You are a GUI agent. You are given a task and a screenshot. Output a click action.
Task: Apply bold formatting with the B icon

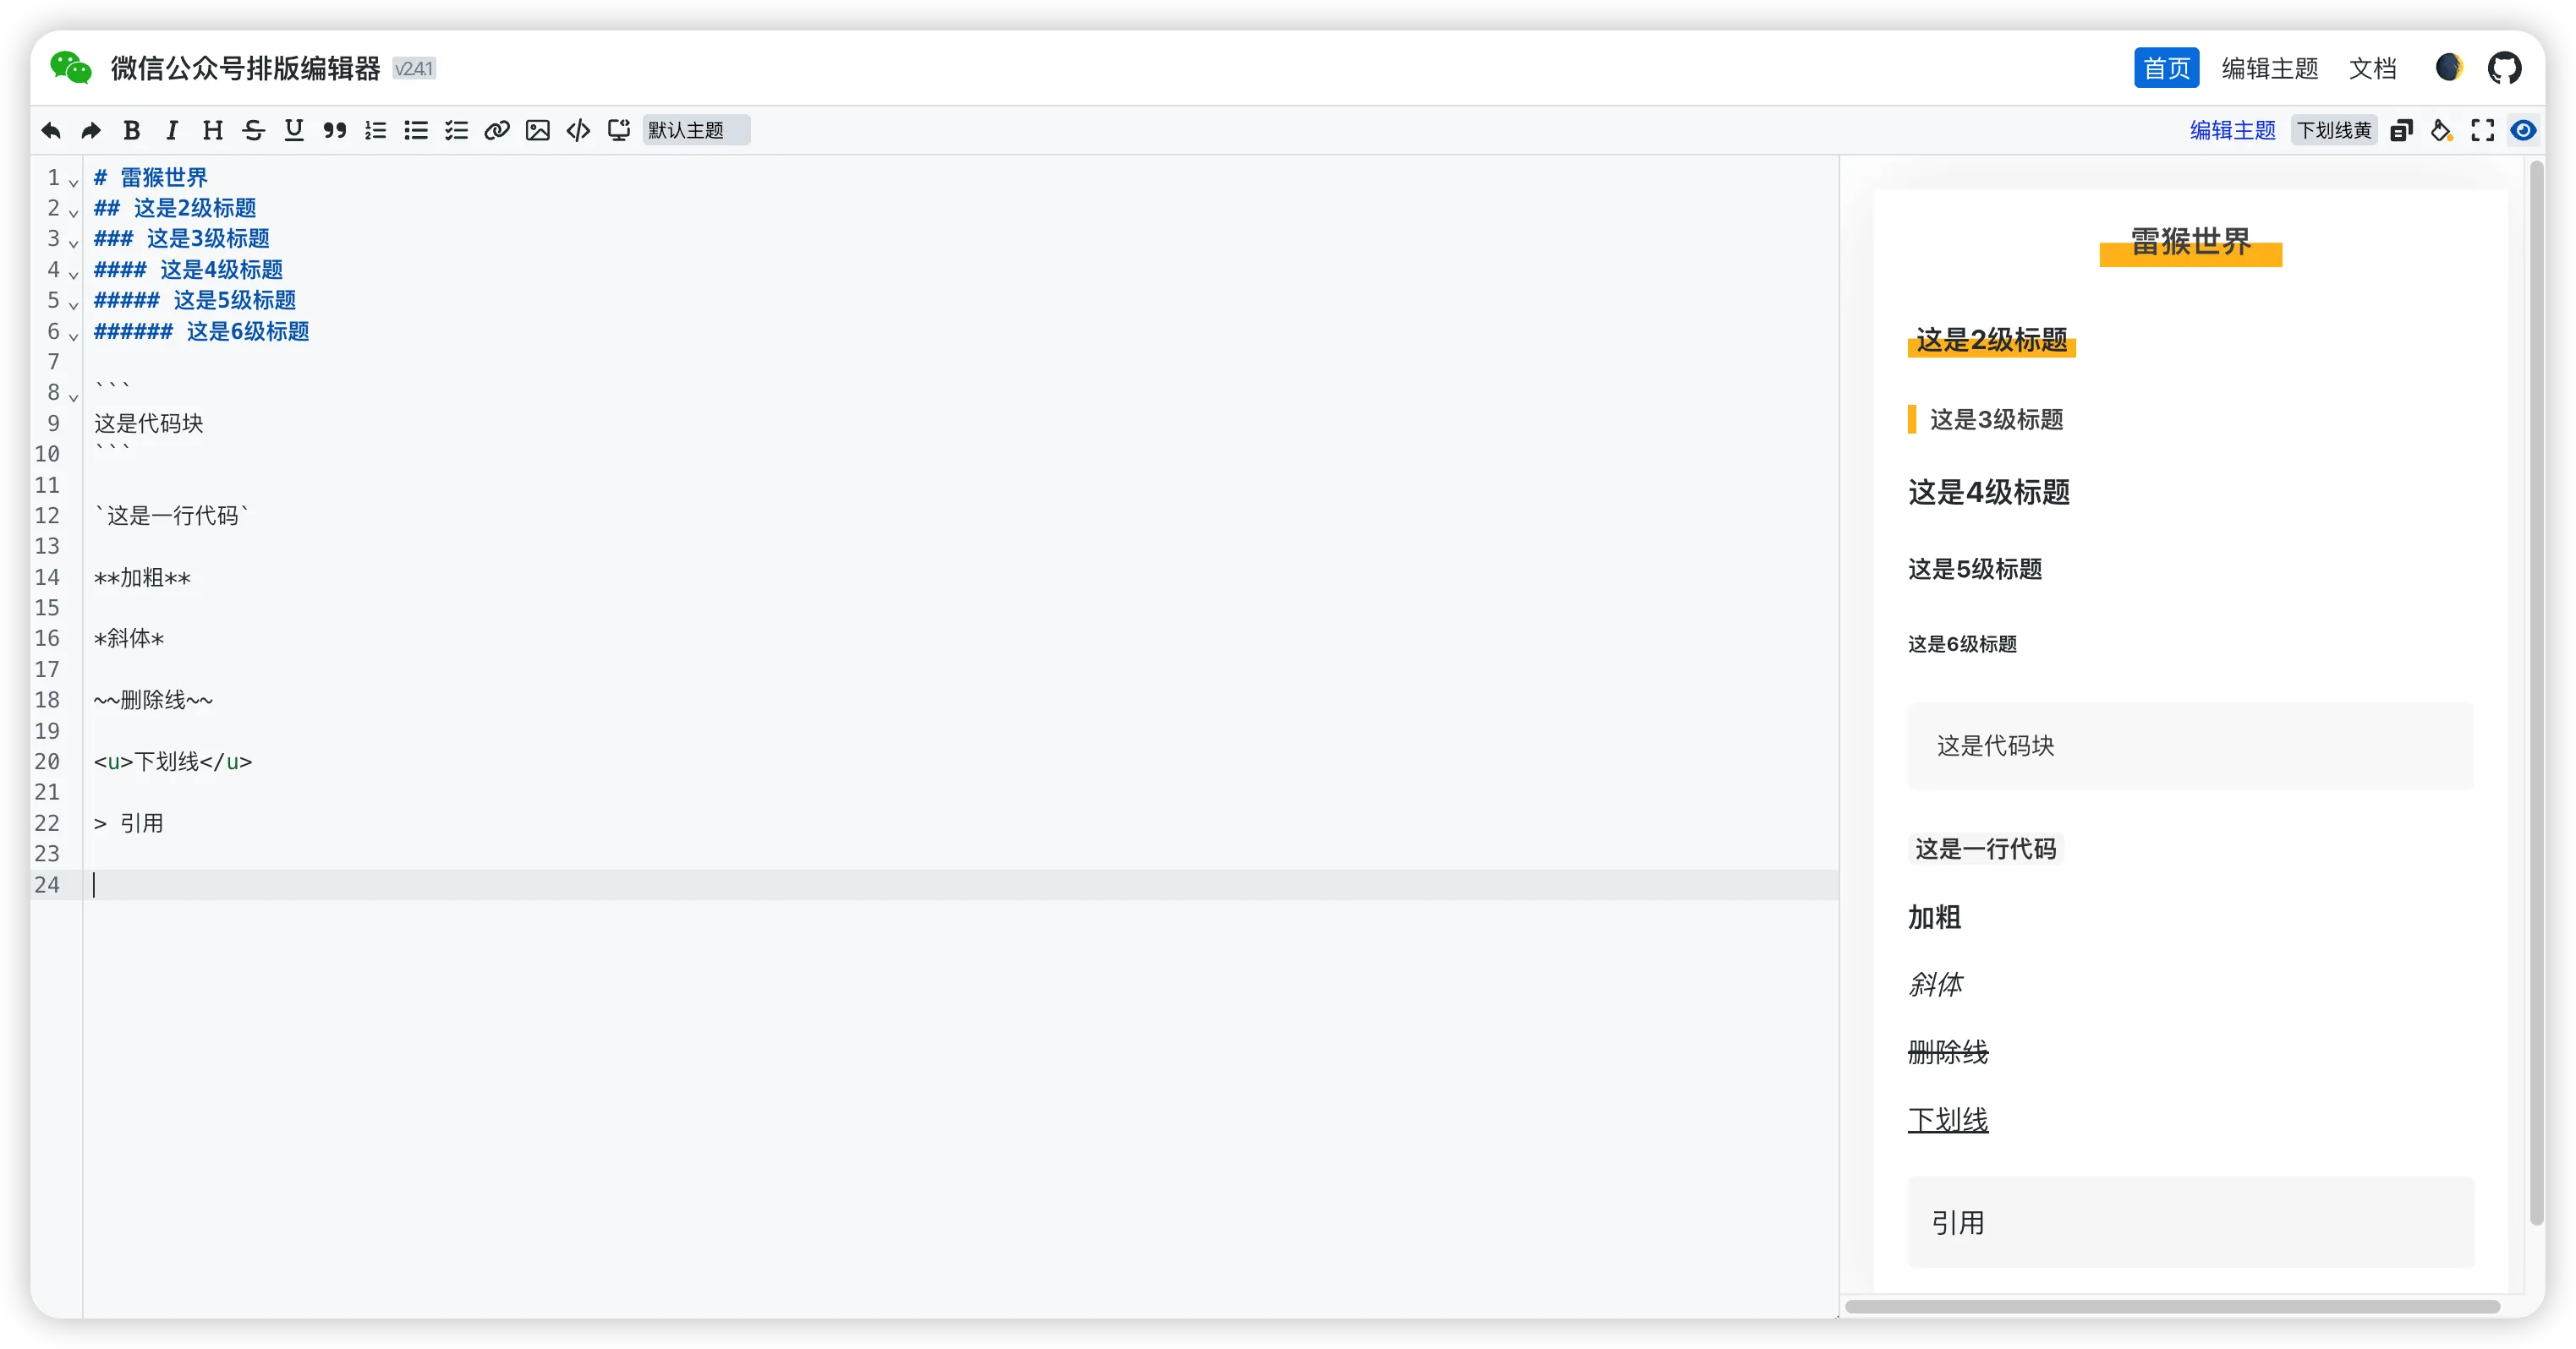(x=132, y=130)
